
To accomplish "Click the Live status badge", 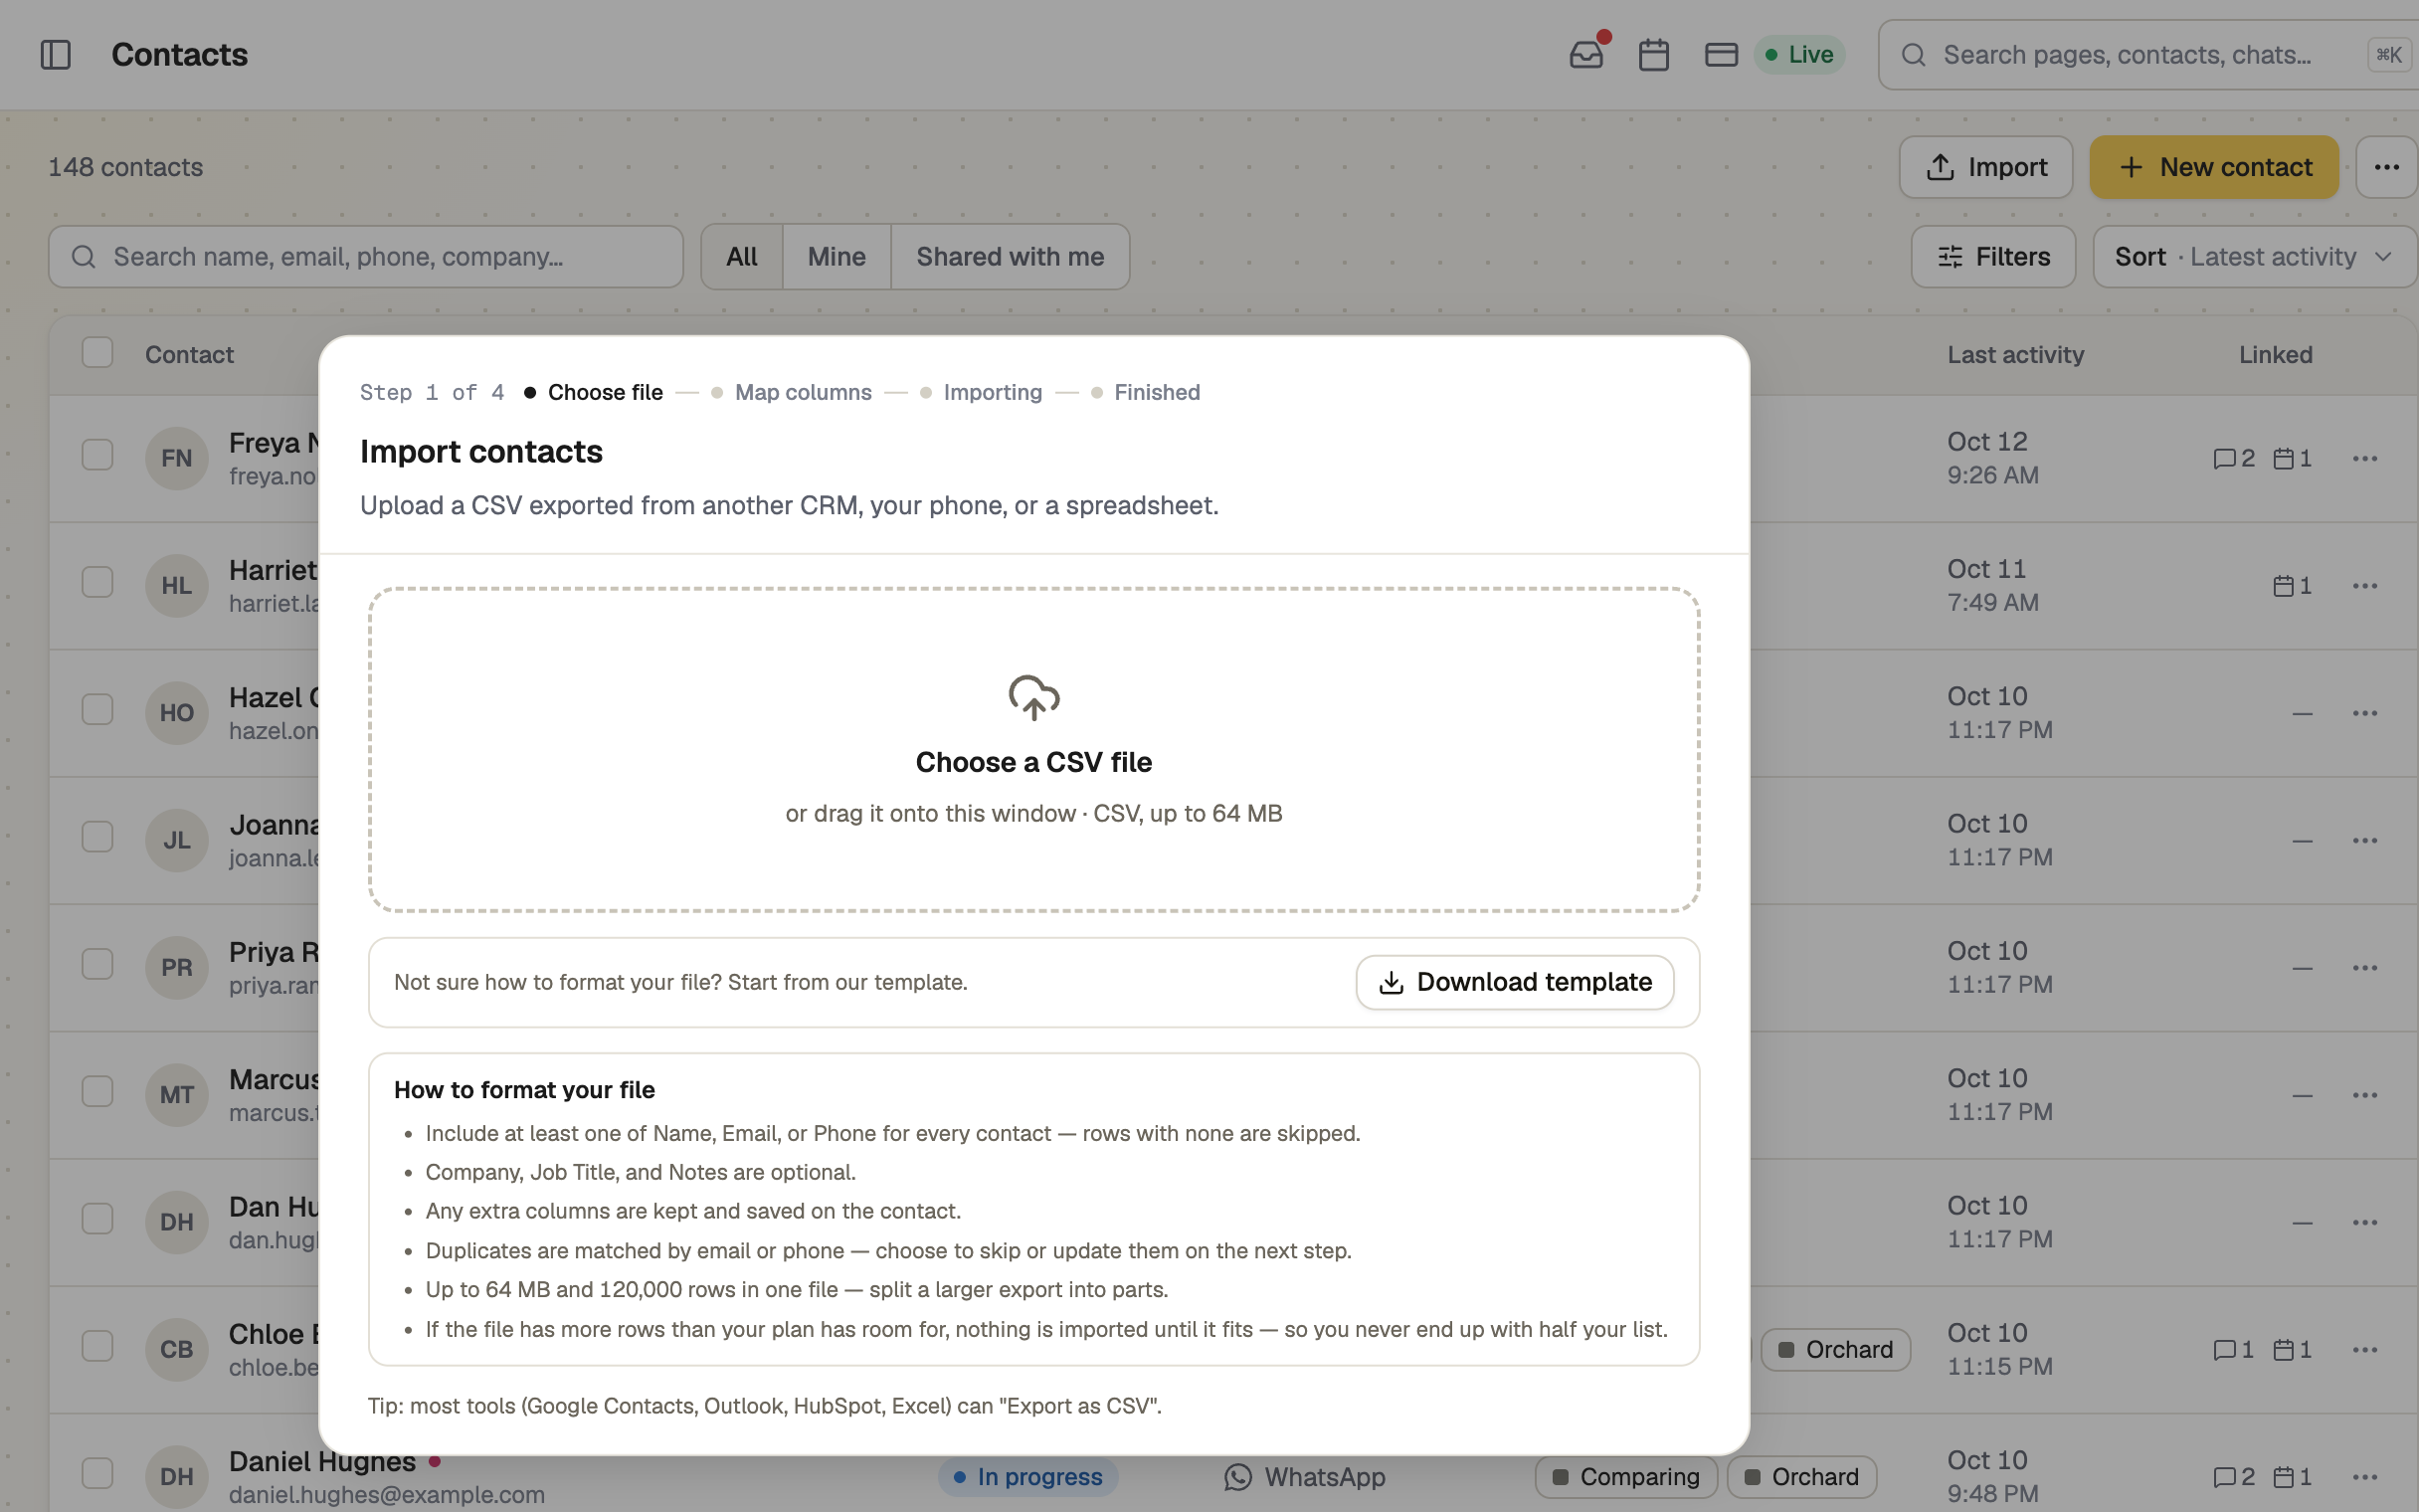I will pyautogui.click(x=1799, y=54).
